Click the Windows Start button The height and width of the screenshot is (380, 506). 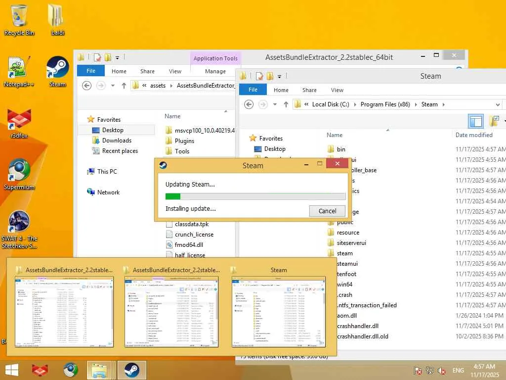coord(12,370)
